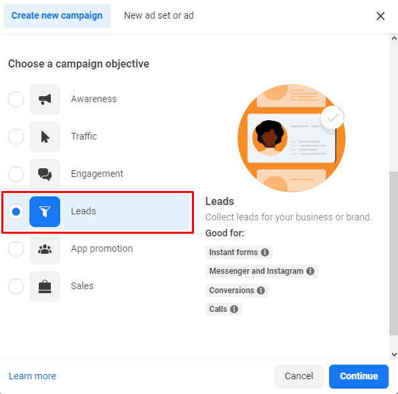Click the App promotion people icon

click(45, 249)
